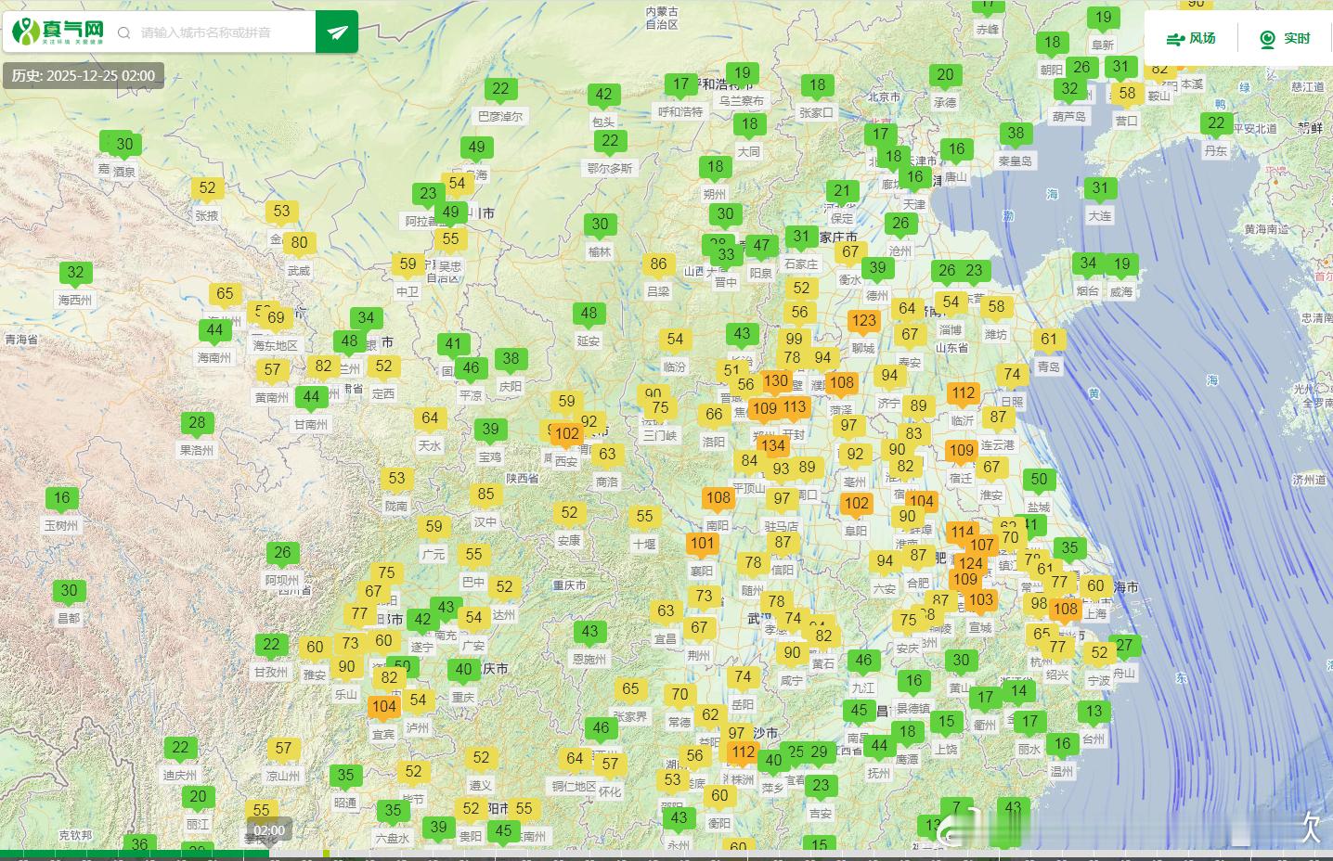Select the 甘孜州 AQI 22 marker

[x=271, y=646]
